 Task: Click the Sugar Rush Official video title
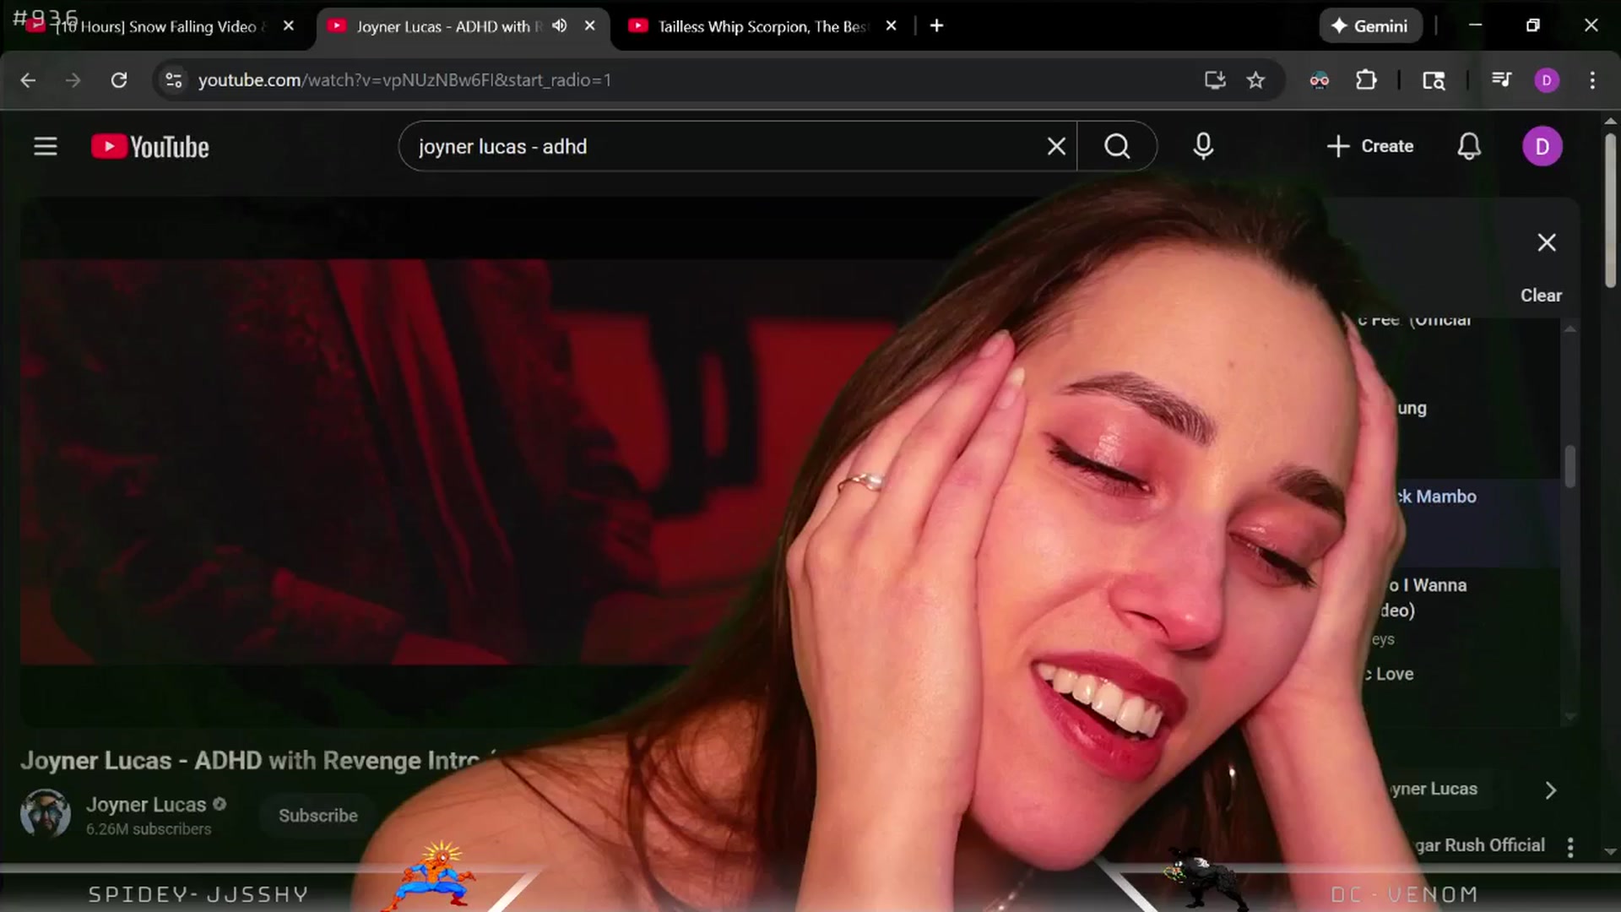coord(1479,845)
